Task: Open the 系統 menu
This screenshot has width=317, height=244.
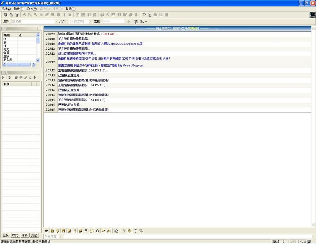Action: coord(6,9)
